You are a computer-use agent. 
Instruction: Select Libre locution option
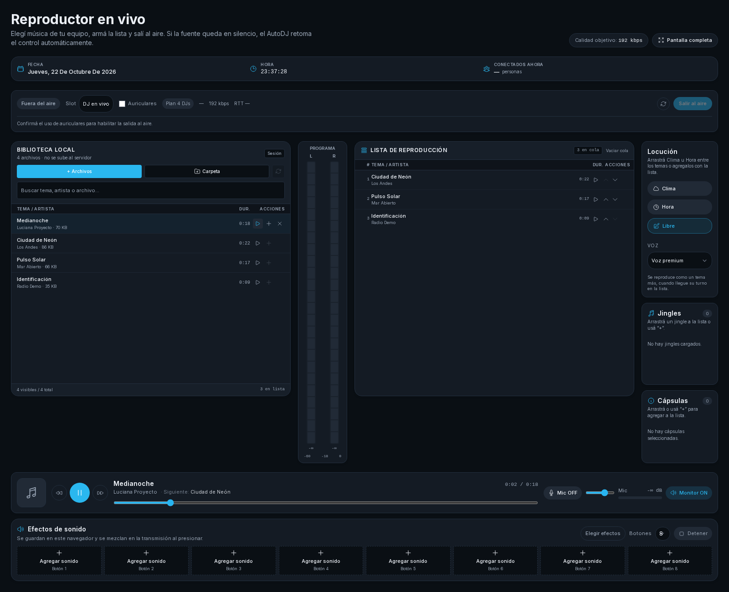[x=680, y=226]
